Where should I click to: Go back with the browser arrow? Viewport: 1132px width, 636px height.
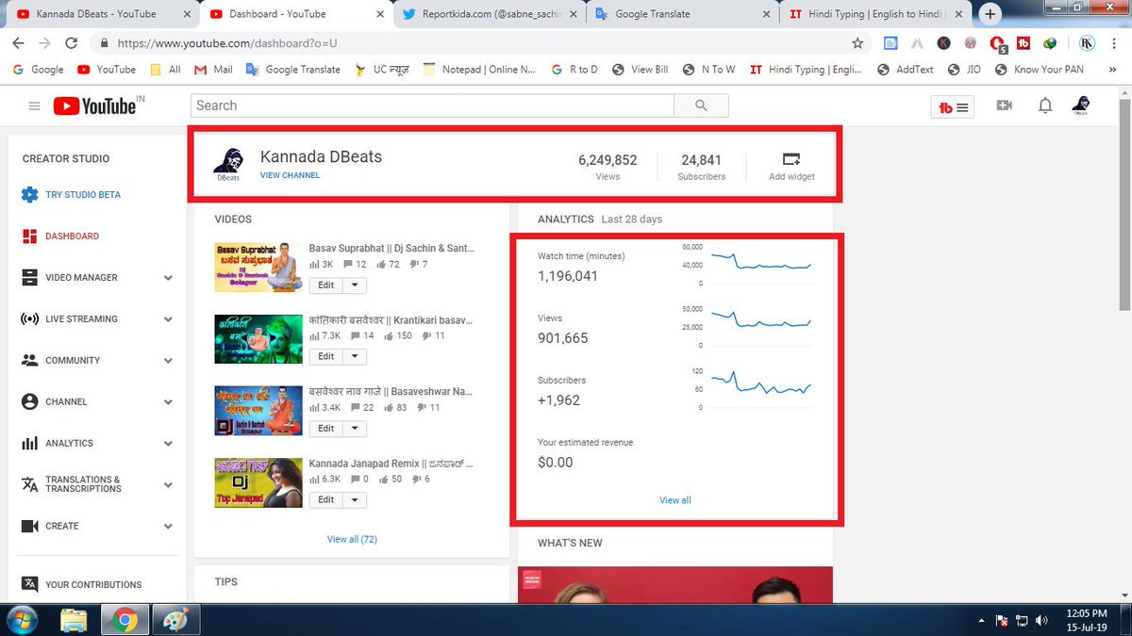19,43
